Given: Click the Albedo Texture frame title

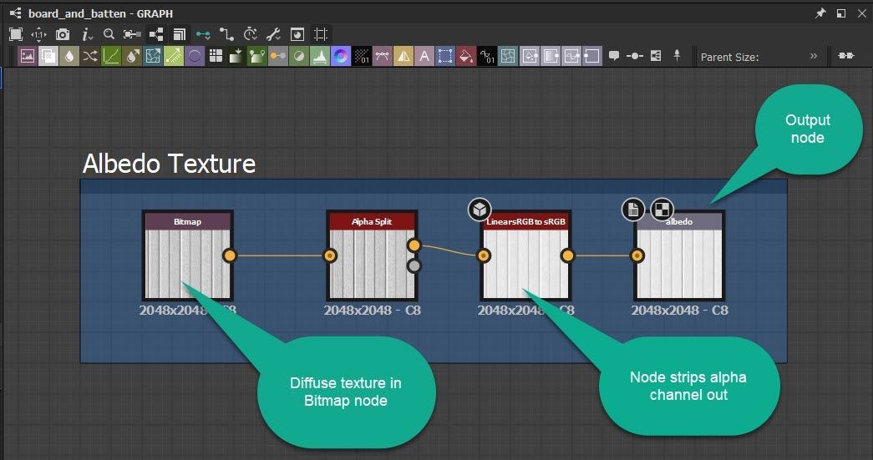Looking at the screenshot, I should [169, 164].
